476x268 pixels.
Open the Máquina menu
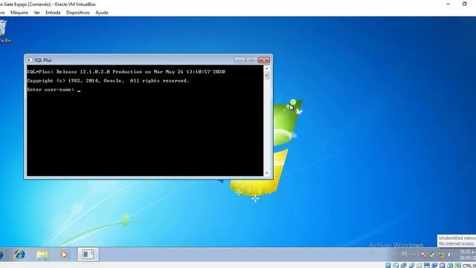(x=19, y=13)
